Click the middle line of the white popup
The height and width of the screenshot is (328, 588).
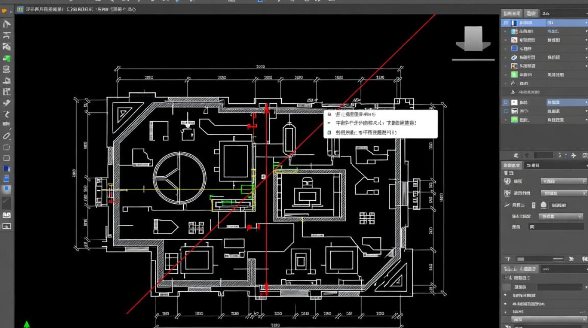pos(375,123)
